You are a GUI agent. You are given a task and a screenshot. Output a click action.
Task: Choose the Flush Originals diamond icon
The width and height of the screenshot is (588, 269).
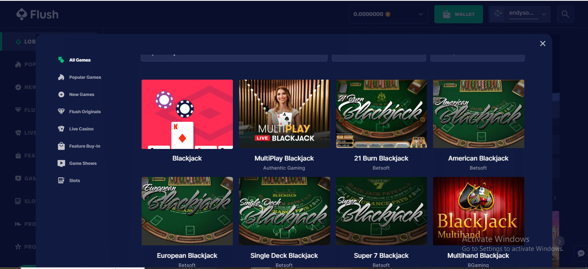click(x=61, y=111)
